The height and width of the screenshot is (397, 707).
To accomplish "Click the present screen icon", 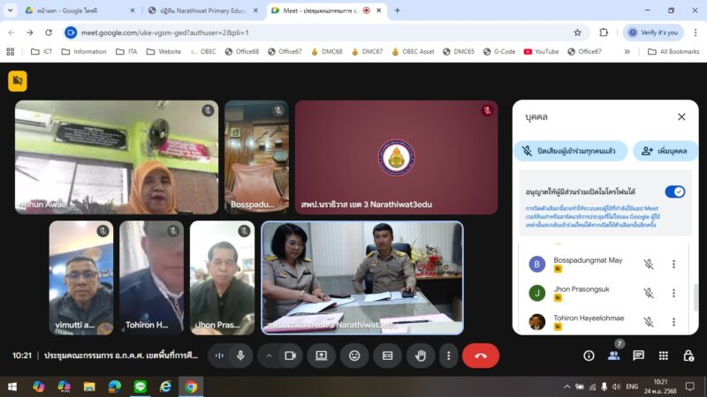I will [x=322, y=356].
